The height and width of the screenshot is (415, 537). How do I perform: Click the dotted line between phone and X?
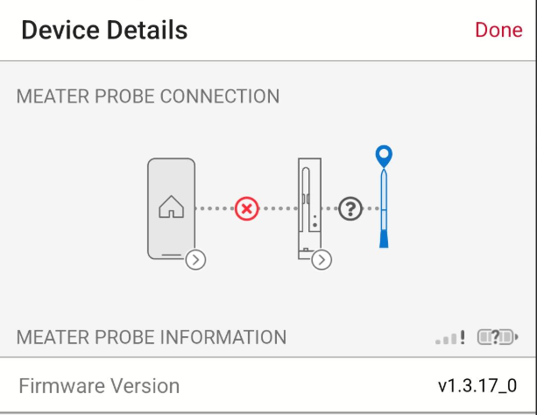[216, 208]
